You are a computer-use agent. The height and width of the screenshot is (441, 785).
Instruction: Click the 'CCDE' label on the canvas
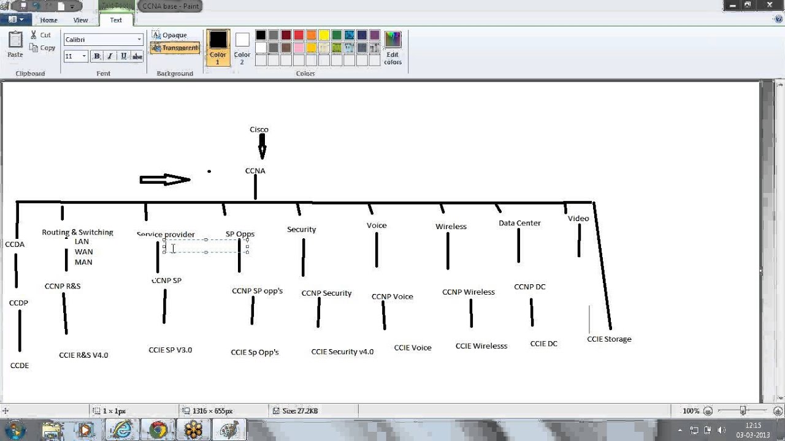pos(20,366)
